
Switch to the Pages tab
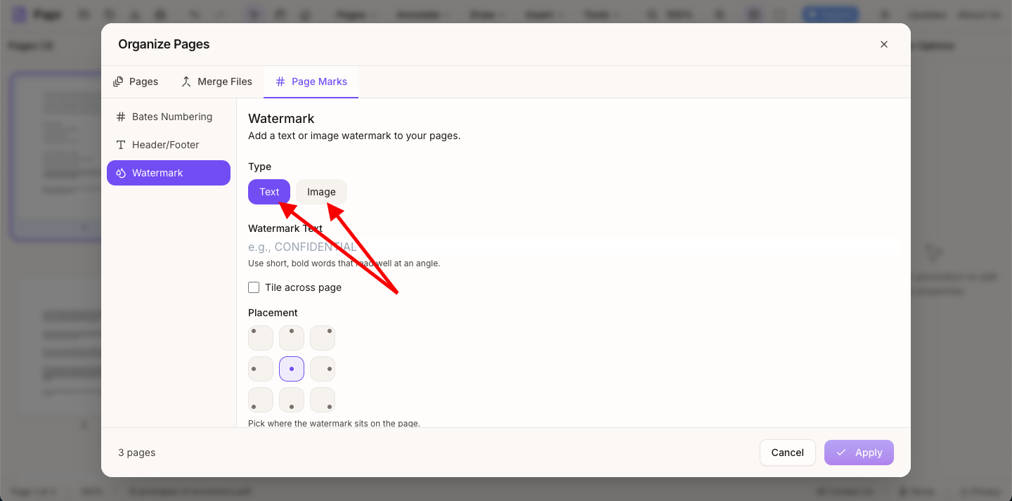pos(135,82)
